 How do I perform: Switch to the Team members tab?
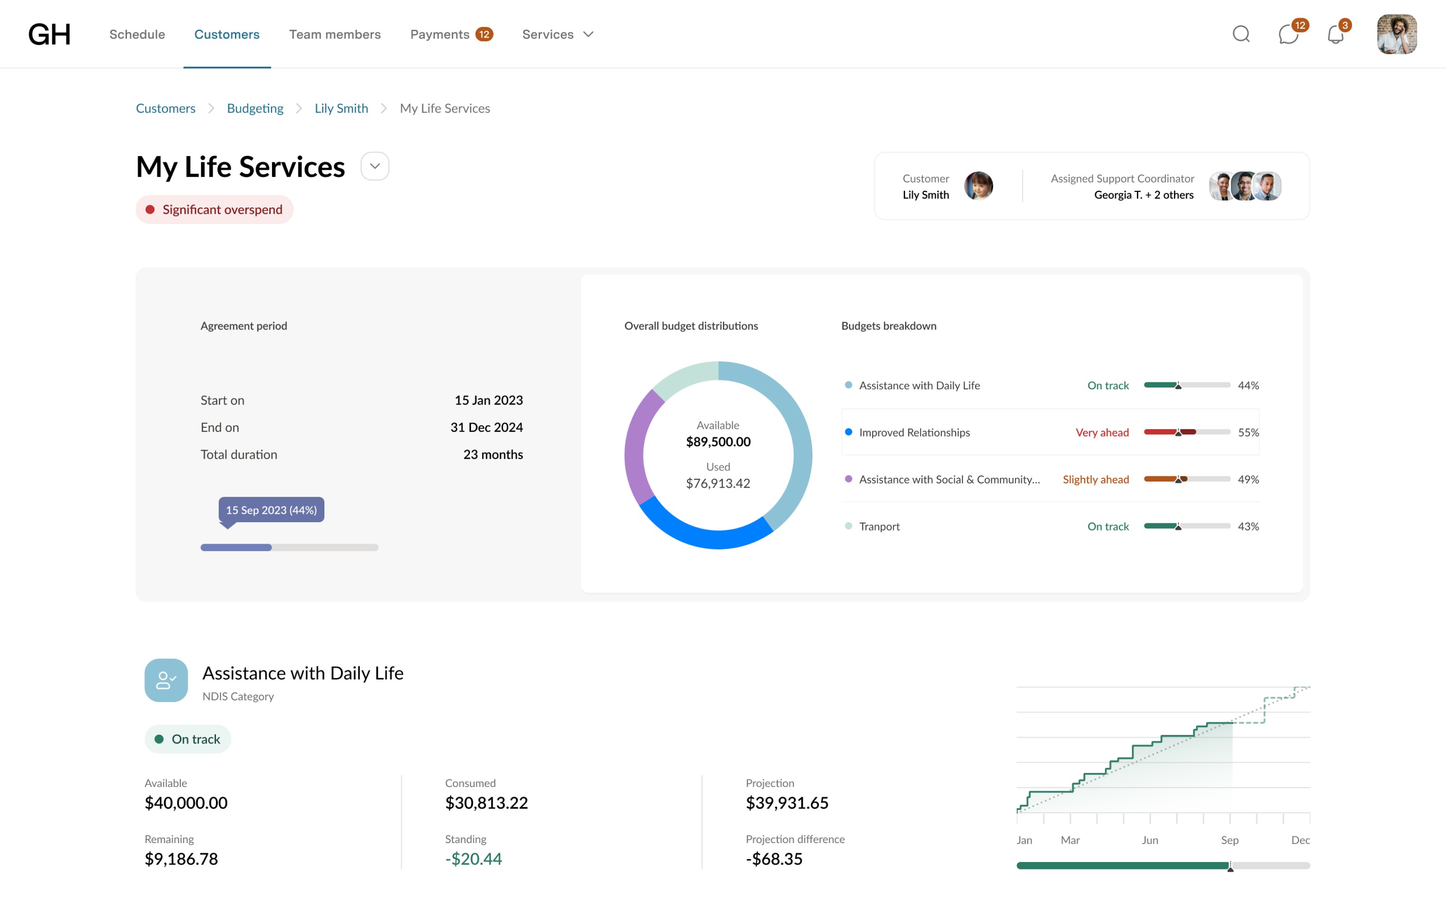click(x=335, y=34)
